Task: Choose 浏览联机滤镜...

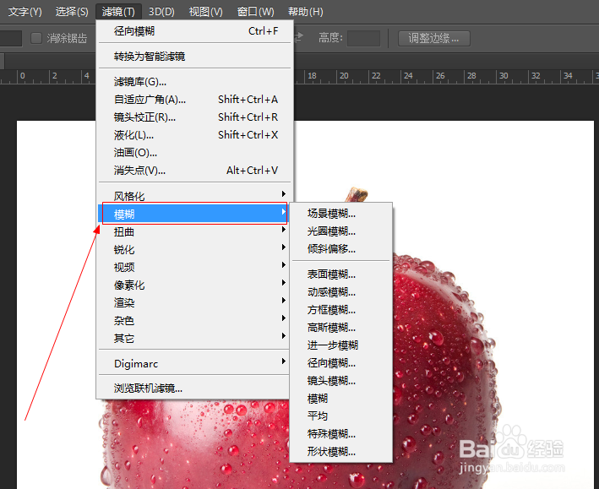Action: click(193, 388)
